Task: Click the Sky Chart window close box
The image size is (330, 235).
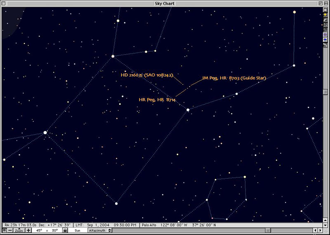Action: click(x=4, y=3)
